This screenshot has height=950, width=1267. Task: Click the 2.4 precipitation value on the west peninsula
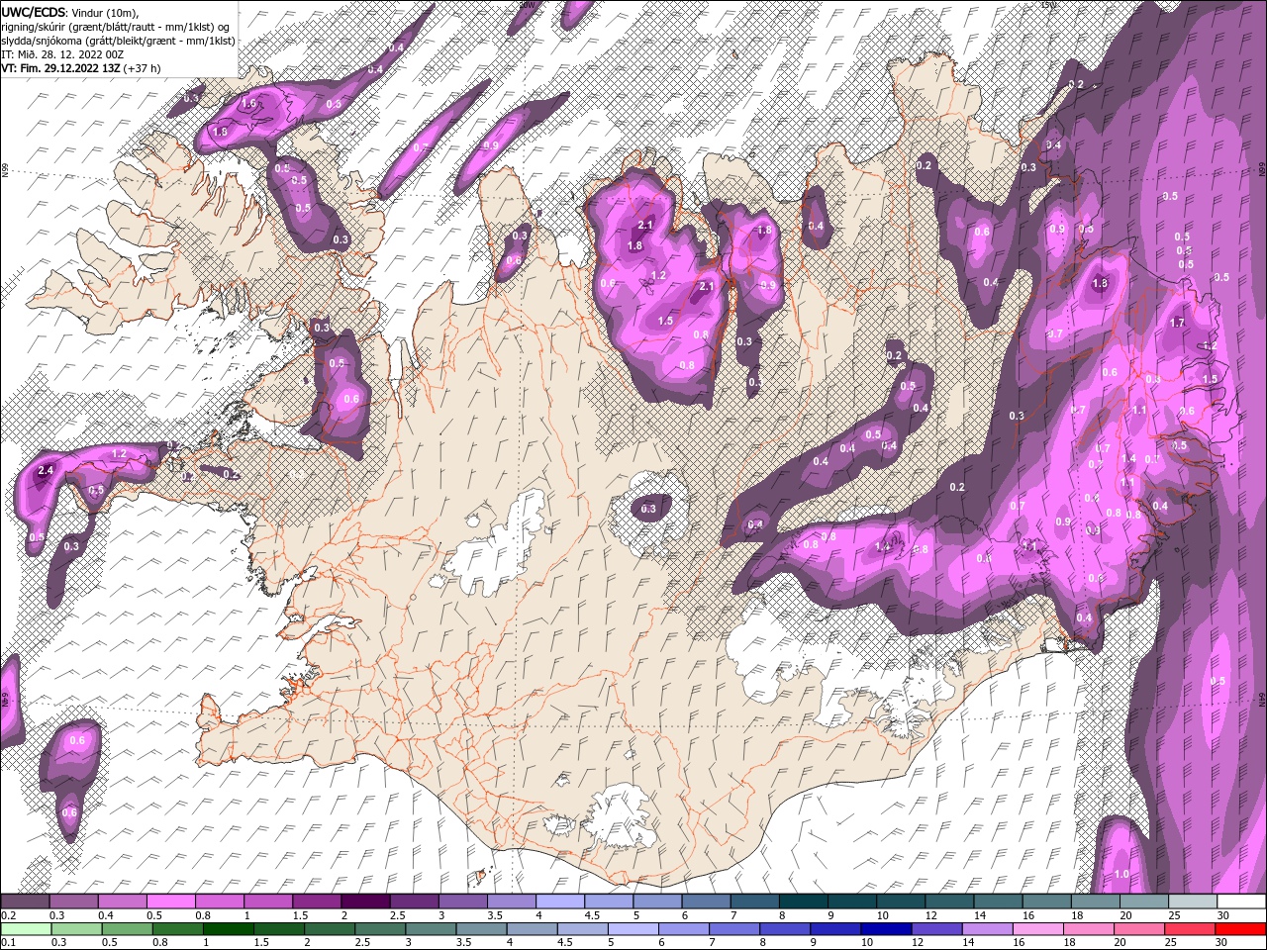click(x=46, y=471)
